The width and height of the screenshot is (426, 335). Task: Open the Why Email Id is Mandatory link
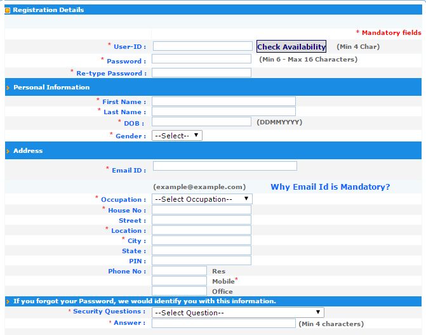coord(330,187)
